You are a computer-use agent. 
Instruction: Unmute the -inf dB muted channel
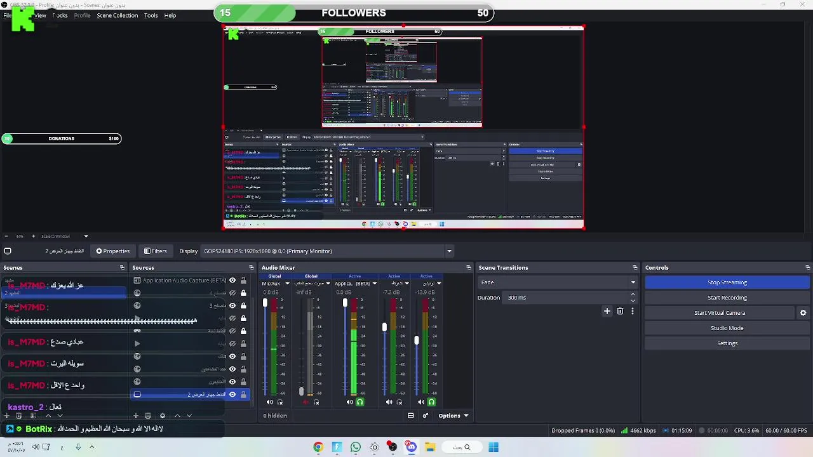pyautogui.click(x=306, y=402)
